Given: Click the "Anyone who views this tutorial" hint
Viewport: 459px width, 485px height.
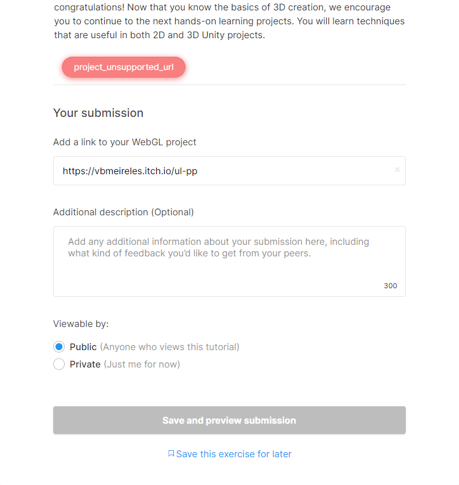Looking at the screenshot, I should [x=169, y=347].
